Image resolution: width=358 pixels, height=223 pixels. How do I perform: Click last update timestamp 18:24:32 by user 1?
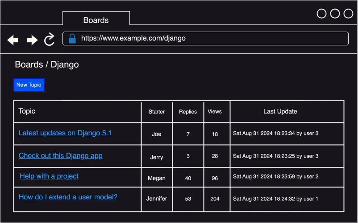coord(275,199)
